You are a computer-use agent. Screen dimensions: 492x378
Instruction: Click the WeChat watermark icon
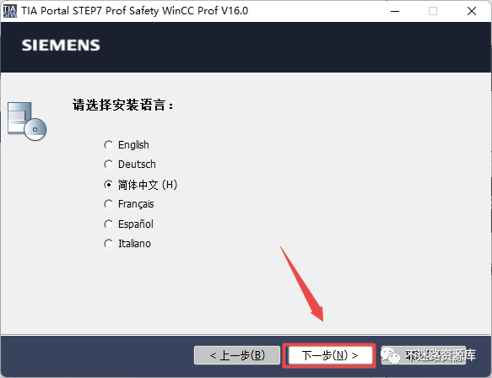coord(390,355)
